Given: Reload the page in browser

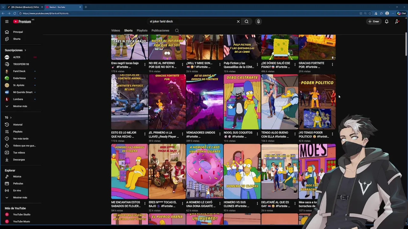Looking at the screenshot, I should [14, 13].
